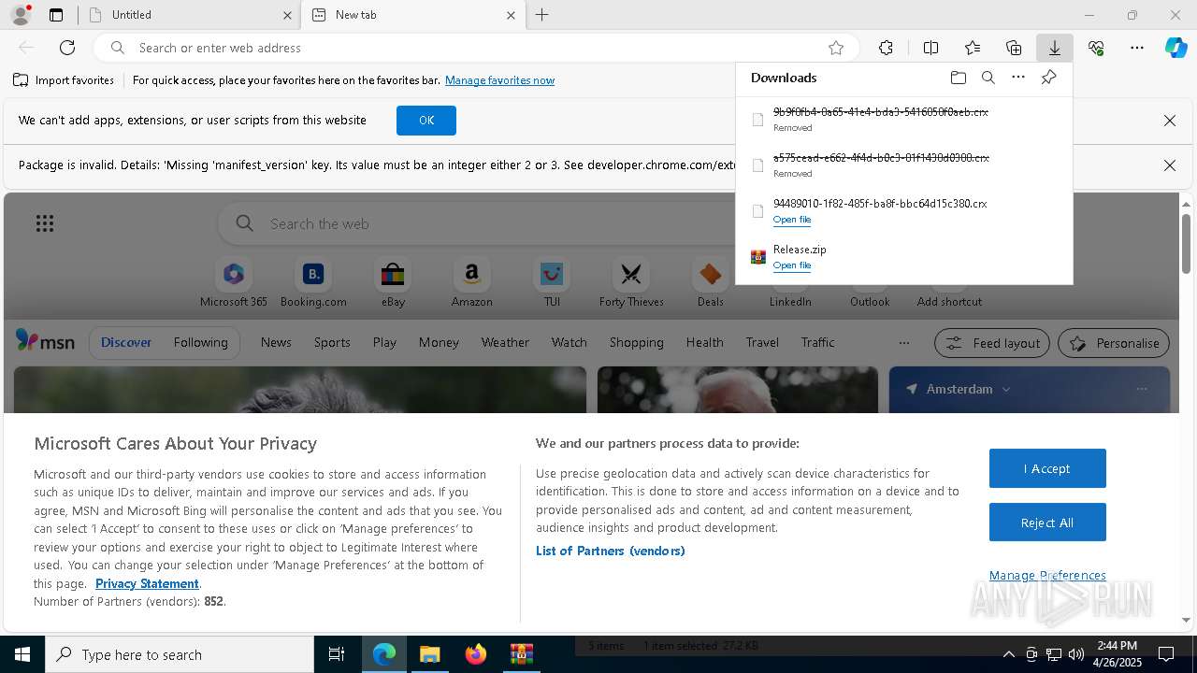Open file link for Release.zip

pyautogui.click(x=792, y=265)
